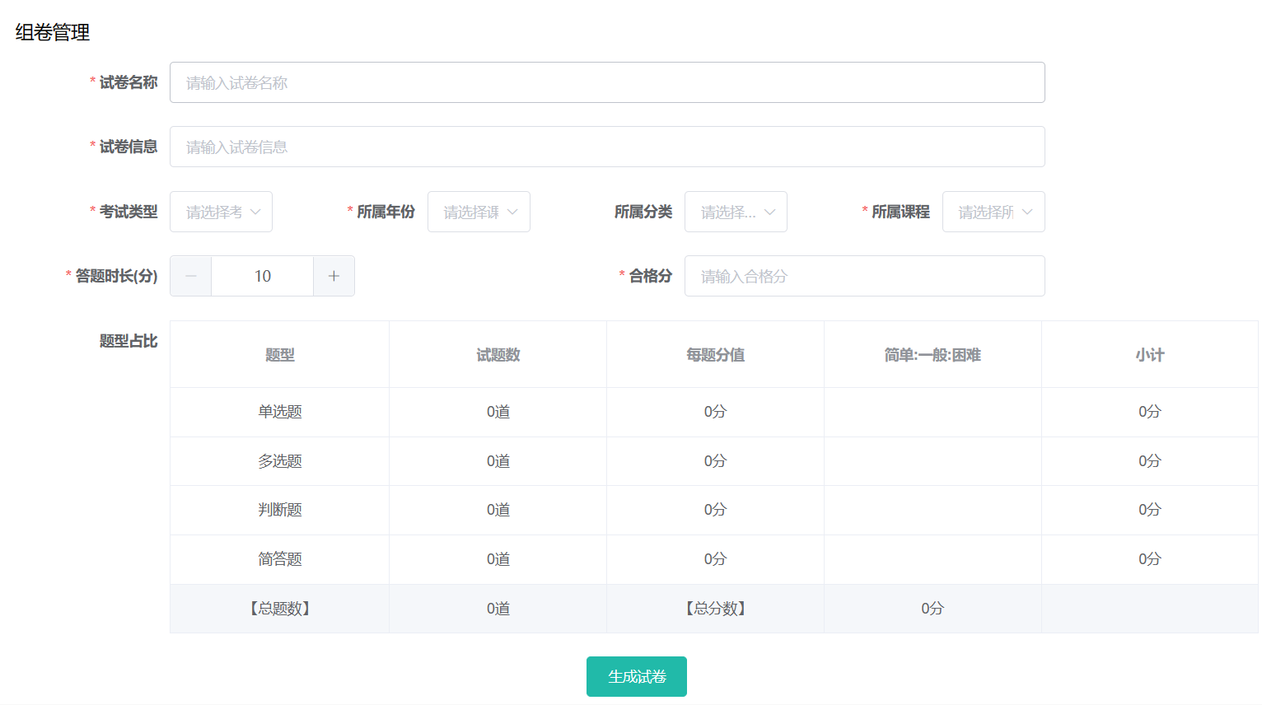Click 单选题 per-question score 0分
1262x705 pixels.
click(x=715, y=412)
